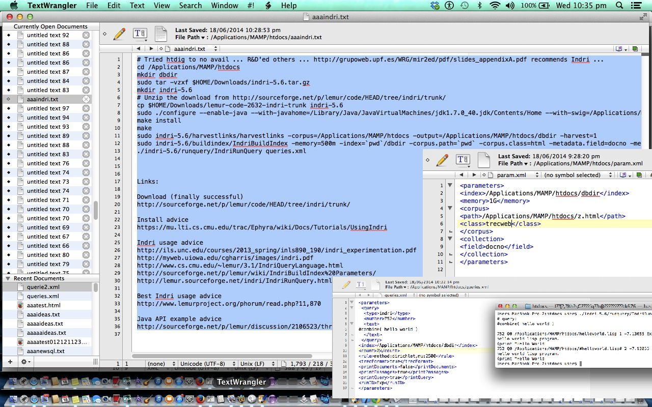Open the scripts menu icon in menu bar

pos(268,6)
